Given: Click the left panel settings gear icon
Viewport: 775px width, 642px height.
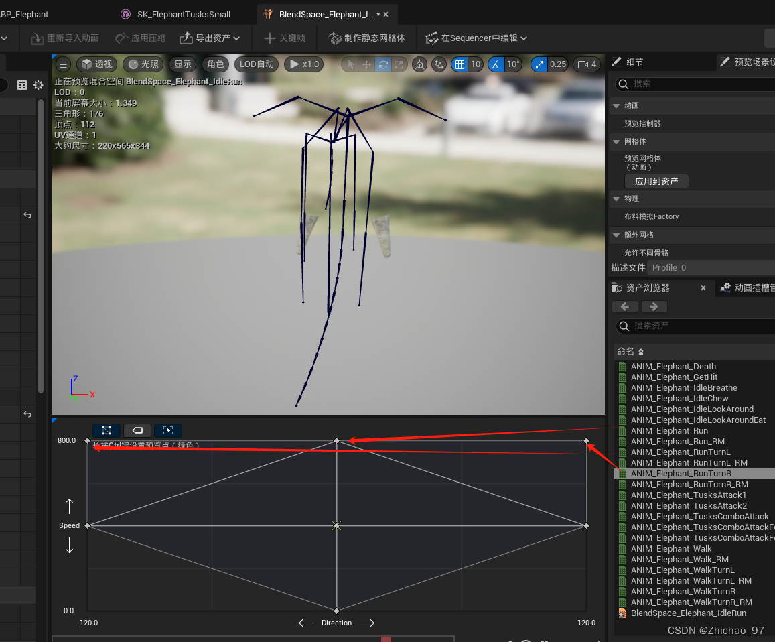Looking at the screenshot, I should pos(38,85).
